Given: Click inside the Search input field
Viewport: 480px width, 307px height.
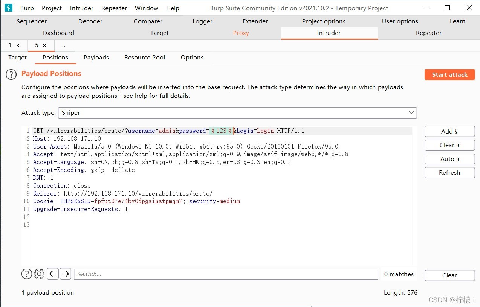Looking at the screenshot, I should click(226, 274).
